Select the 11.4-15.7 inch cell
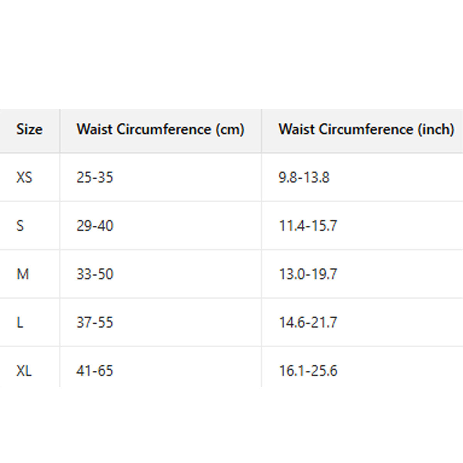463x463 pixels. [308, 226]
